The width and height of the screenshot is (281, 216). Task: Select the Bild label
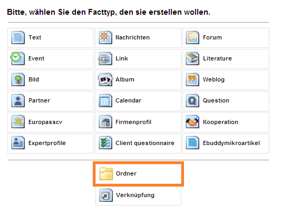(34, 79)
